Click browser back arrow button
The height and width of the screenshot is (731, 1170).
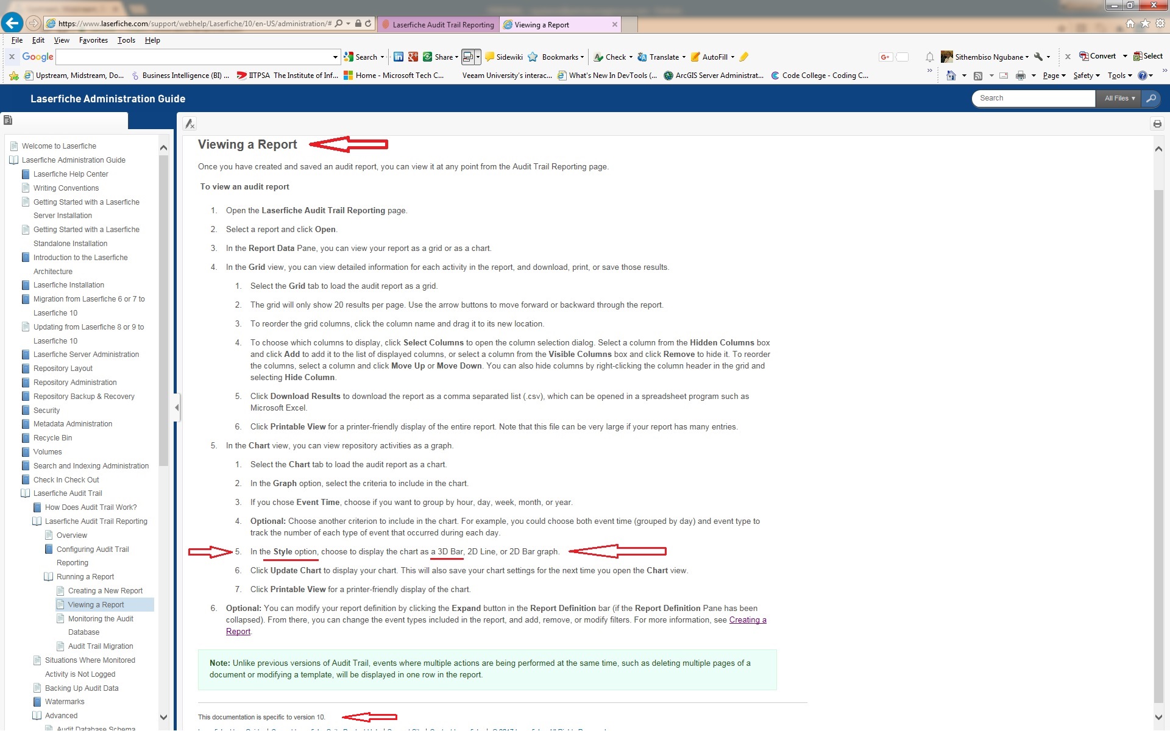pyautogui.click(x=12, y=24)
